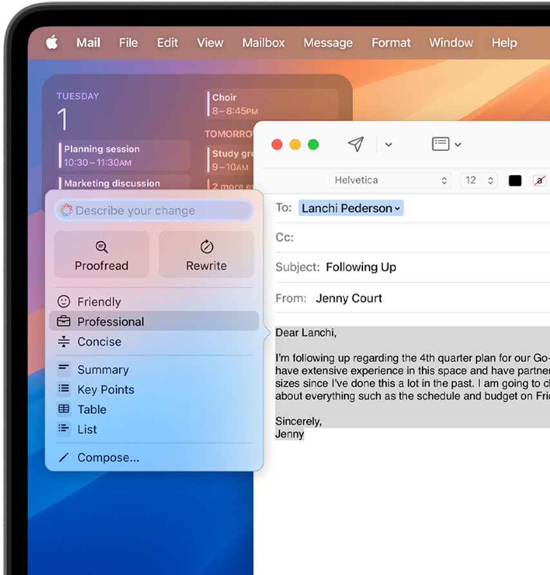This screenshot has height=575, width=550.
Task: Convert text to a Table via Writing Tools
Action: (91, 409)
